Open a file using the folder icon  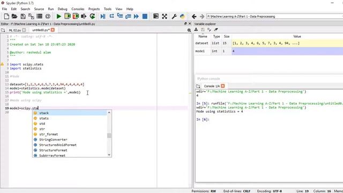point(14,17)
